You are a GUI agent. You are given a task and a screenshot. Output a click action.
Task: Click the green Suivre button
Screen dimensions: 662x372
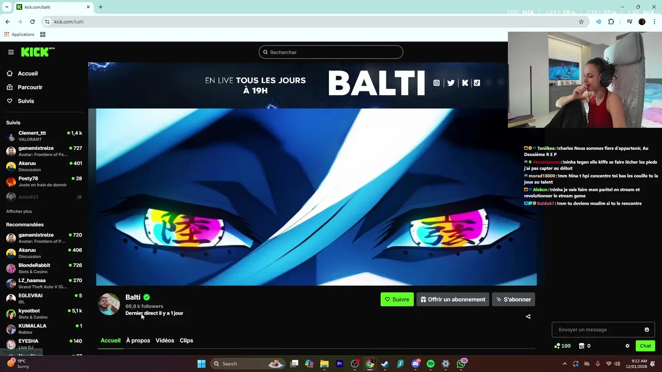click(x=397, y=299)
